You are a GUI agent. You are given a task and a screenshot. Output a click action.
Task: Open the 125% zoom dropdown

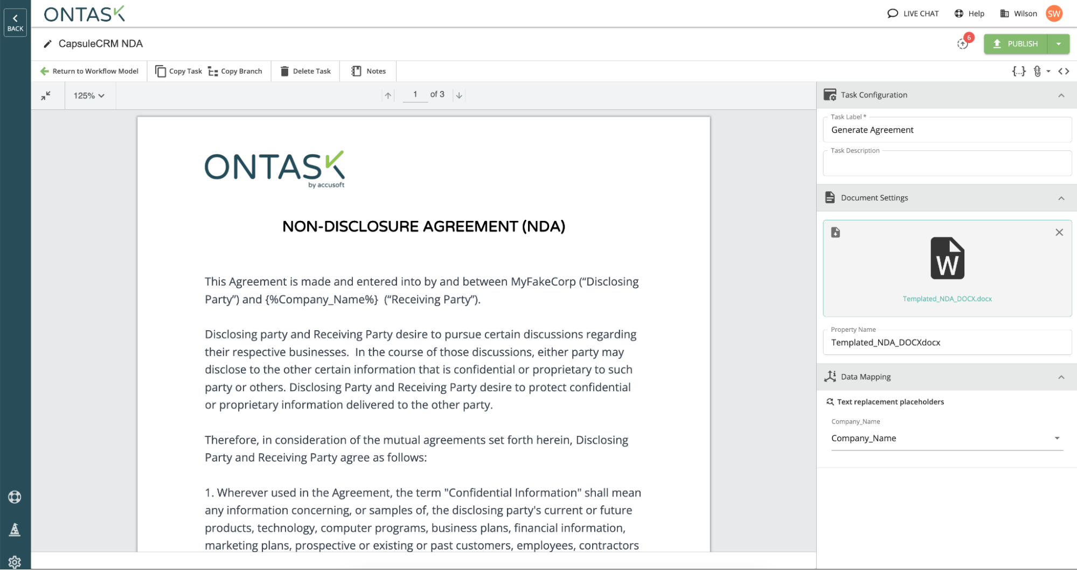pyautogui.click(x=89, y=95)
